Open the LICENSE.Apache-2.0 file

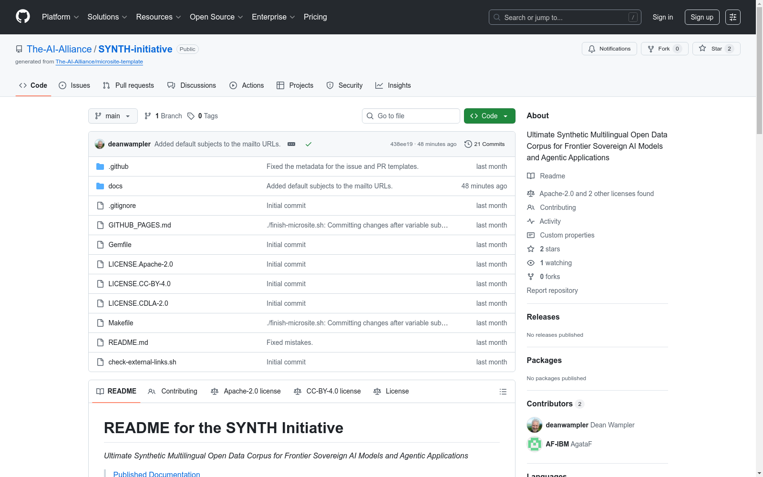[x=141, y=264]
